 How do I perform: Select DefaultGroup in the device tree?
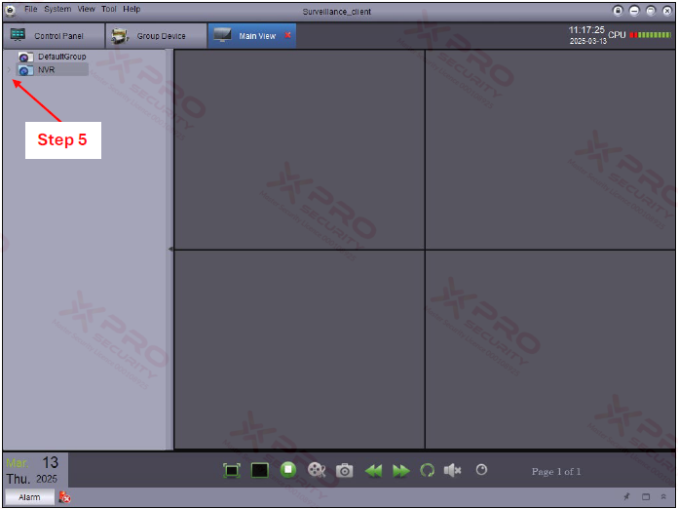(52, 57)
